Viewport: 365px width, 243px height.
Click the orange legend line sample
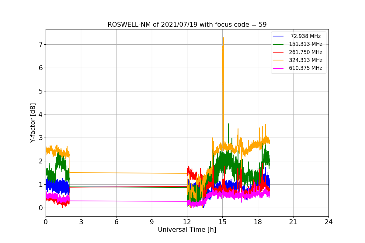click(278, 60)
